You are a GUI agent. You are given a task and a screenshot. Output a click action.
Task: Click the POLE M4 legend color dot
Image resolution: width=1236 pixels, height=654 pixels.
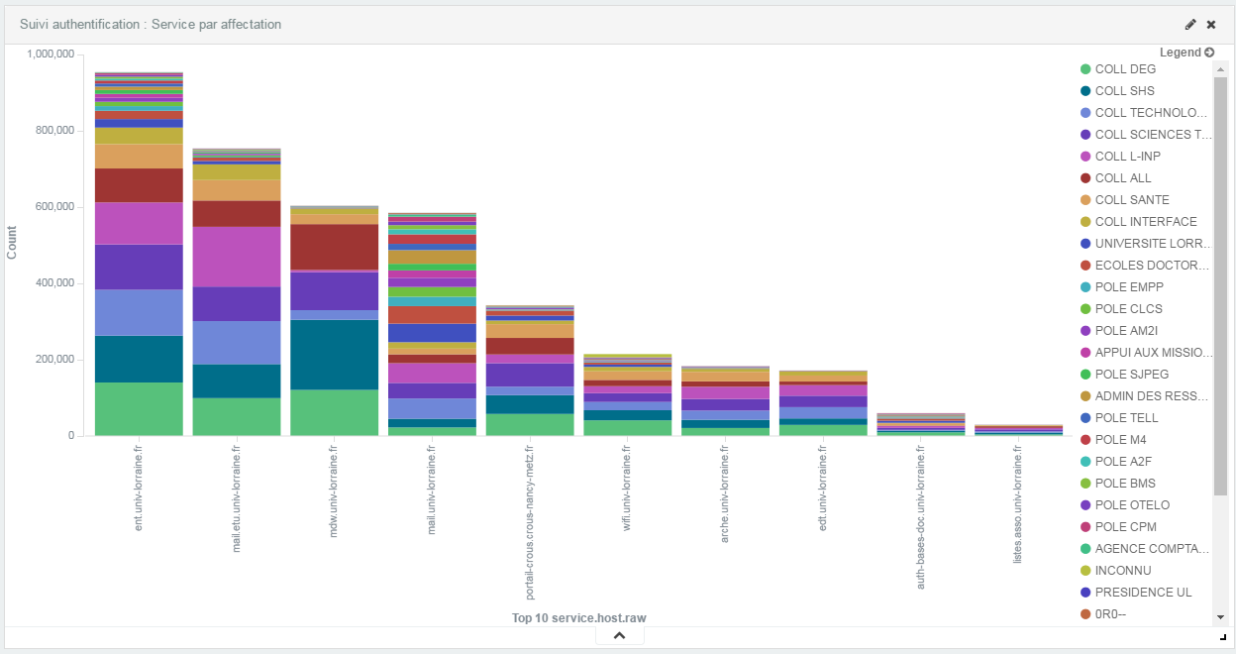coord(1085,440)
